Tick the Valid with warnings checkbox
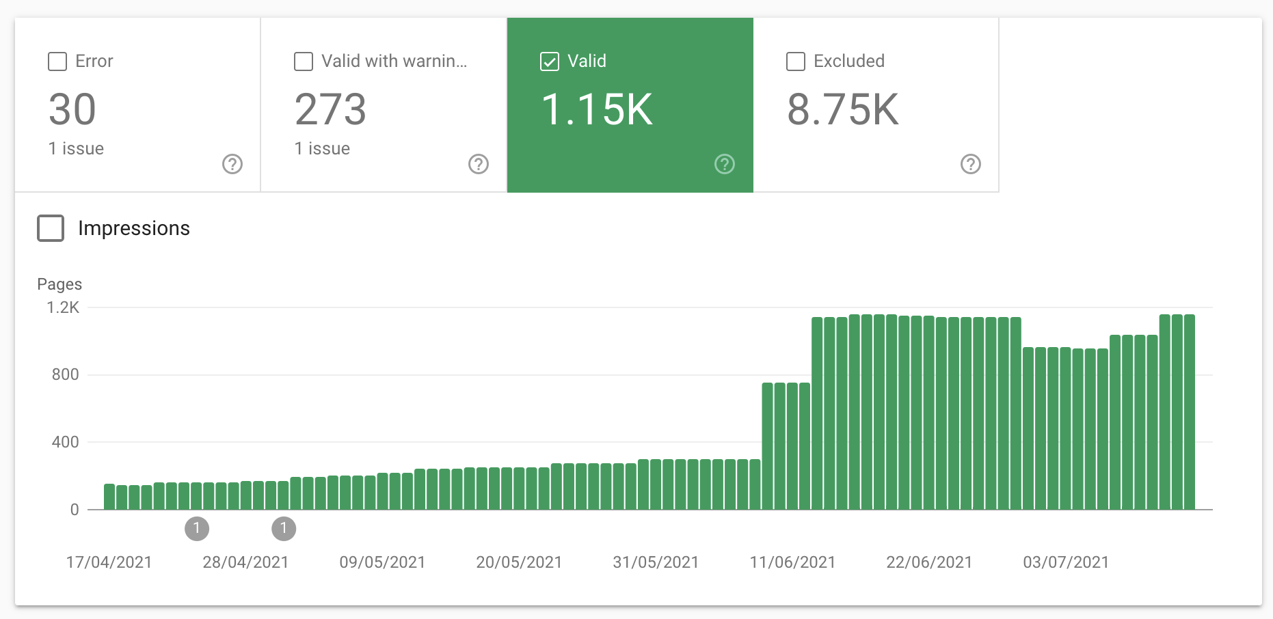This screenshot has width=1273, height=619. click(304, 61)
